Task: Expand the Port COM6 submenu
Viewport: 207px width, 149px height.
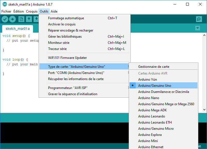Action: [84, 73]
